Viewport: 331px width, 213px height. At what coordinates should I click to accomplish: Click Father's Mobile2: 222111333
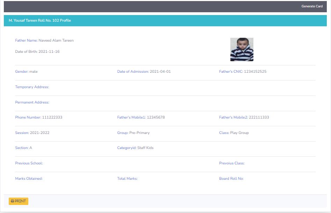[x=244, y=118]
